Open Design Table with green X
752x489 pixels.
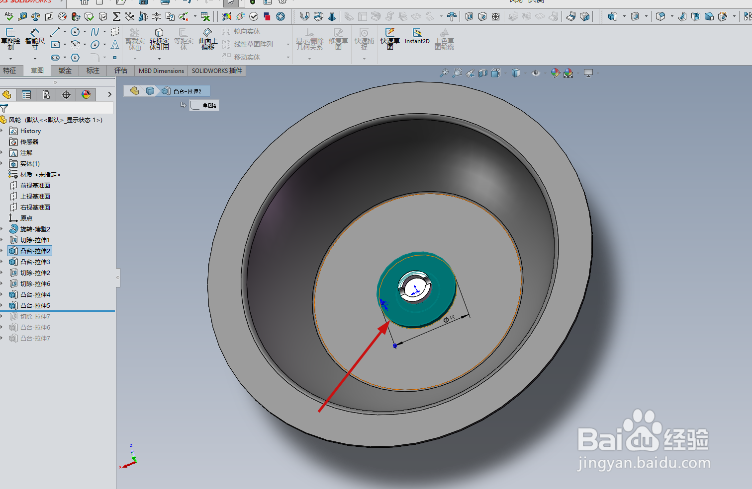pyautogui.click(x=205, y=16)
